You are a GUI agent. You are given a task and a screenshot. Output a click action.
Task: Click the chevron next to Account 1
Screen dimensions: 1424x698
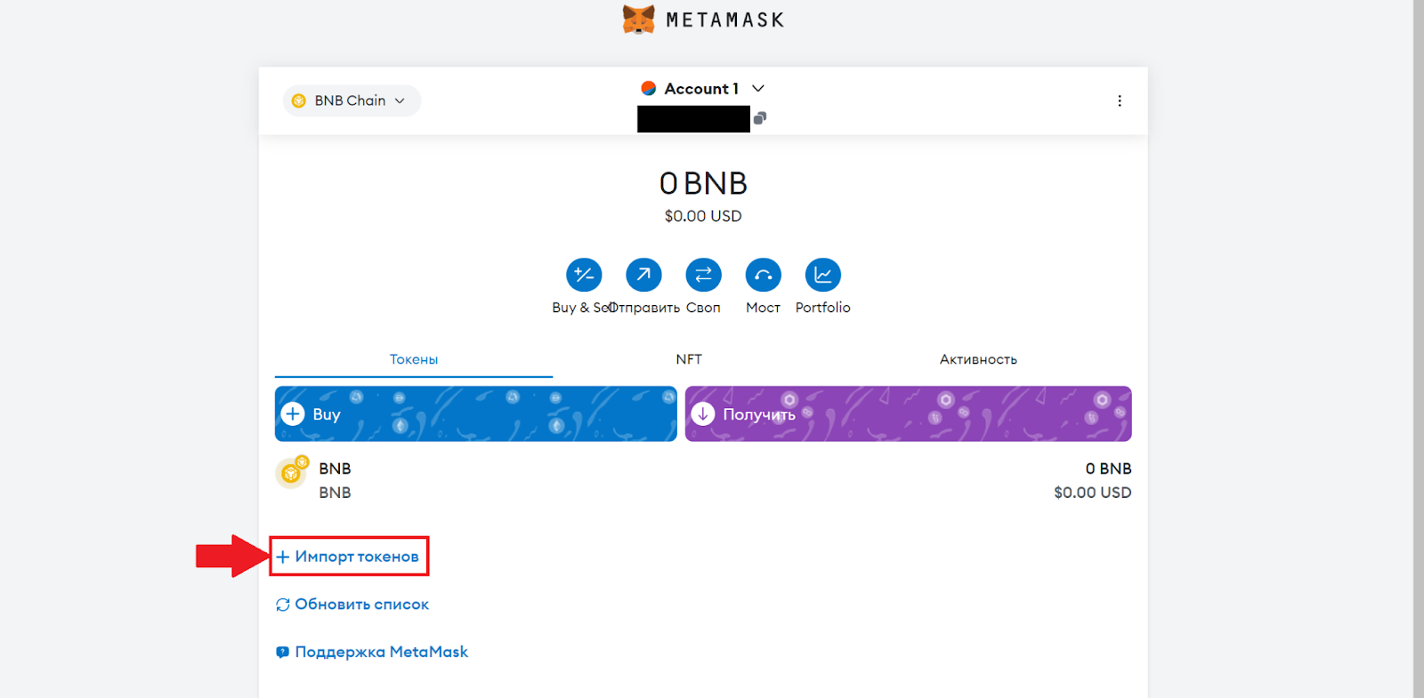click(x=758, y=89)
